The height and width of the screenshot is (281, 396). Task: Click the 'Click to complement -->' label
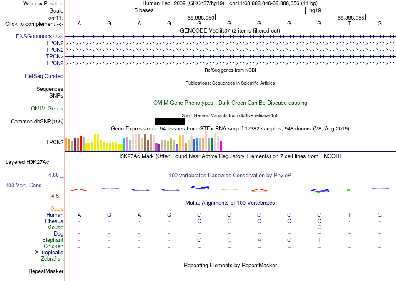pyautogui.click(x=34, y=24)
